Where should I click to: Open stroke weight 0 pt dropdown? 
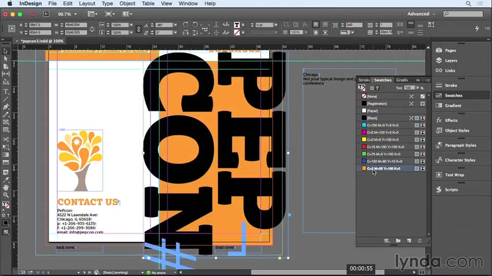(x=276, y=25)
